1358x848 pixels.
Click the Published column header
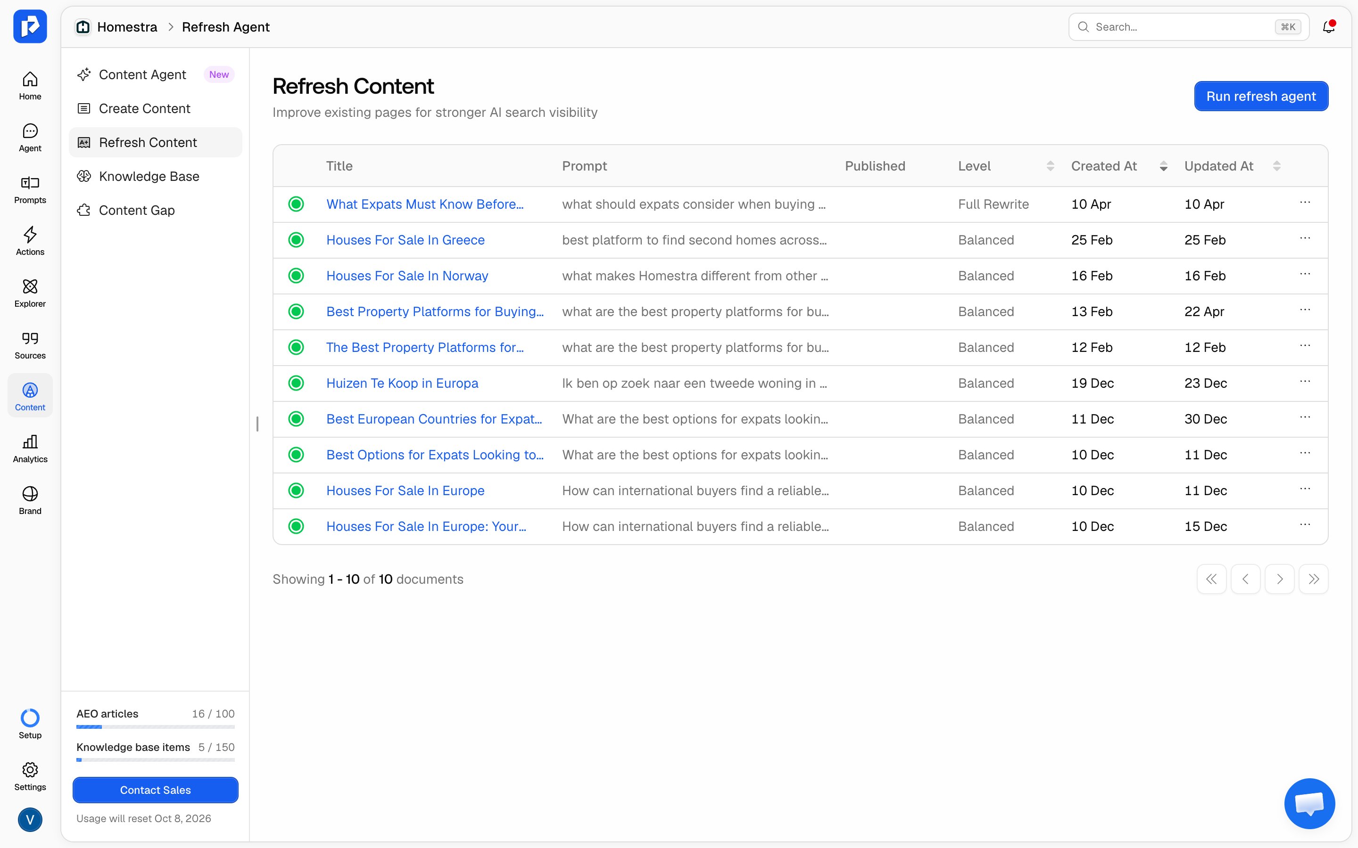click(x=875, y=166)
